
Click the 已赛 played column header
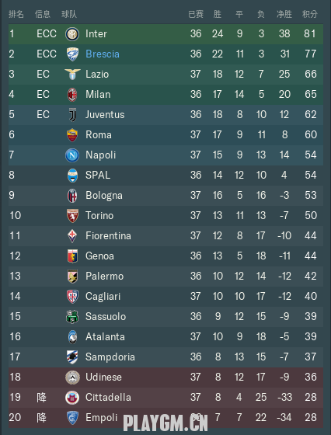[196, 14]
